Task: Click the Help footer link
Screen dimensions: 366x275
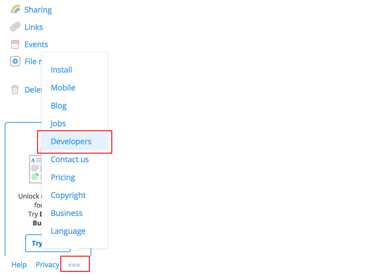Action: click(x=19, y=265)
